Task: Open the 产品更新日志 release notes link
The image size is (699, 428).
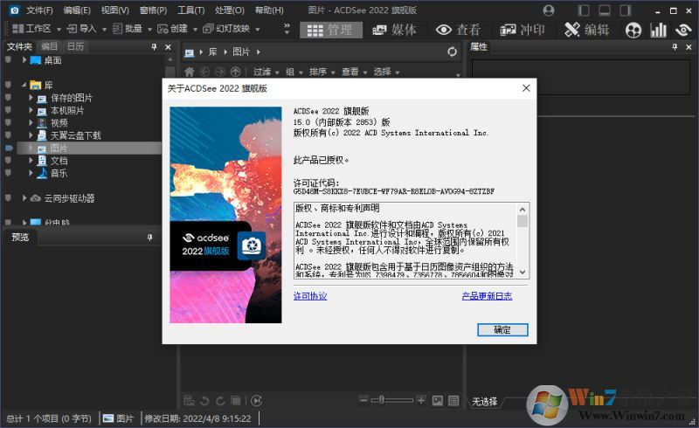Action: [x=487, y=296]
